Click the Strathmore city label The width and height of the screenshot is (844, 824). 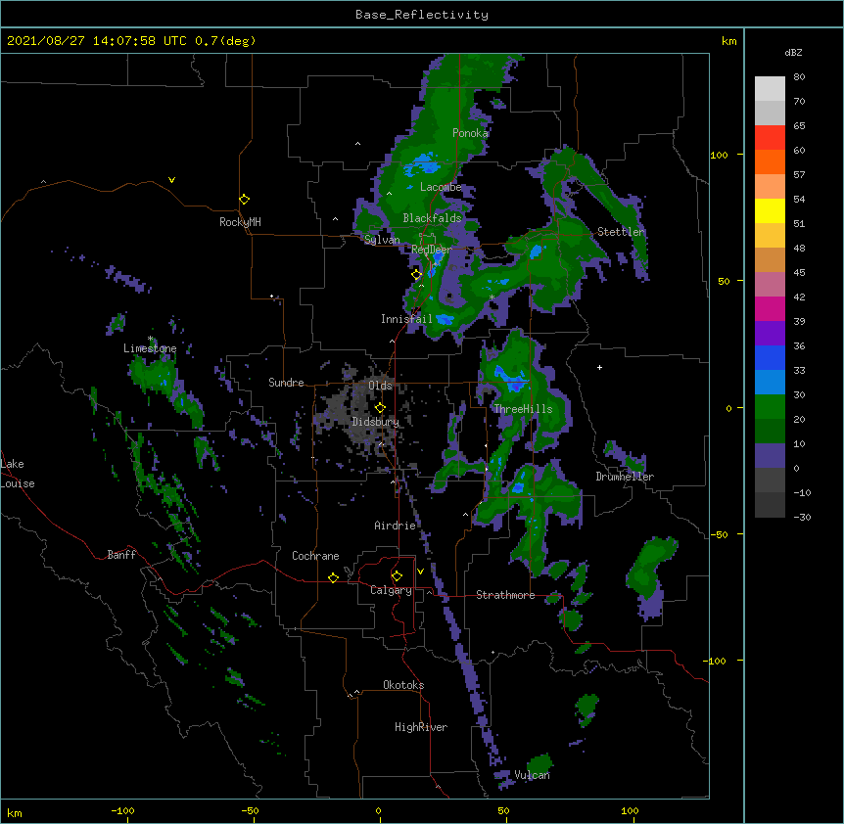[x=505, y=595]
